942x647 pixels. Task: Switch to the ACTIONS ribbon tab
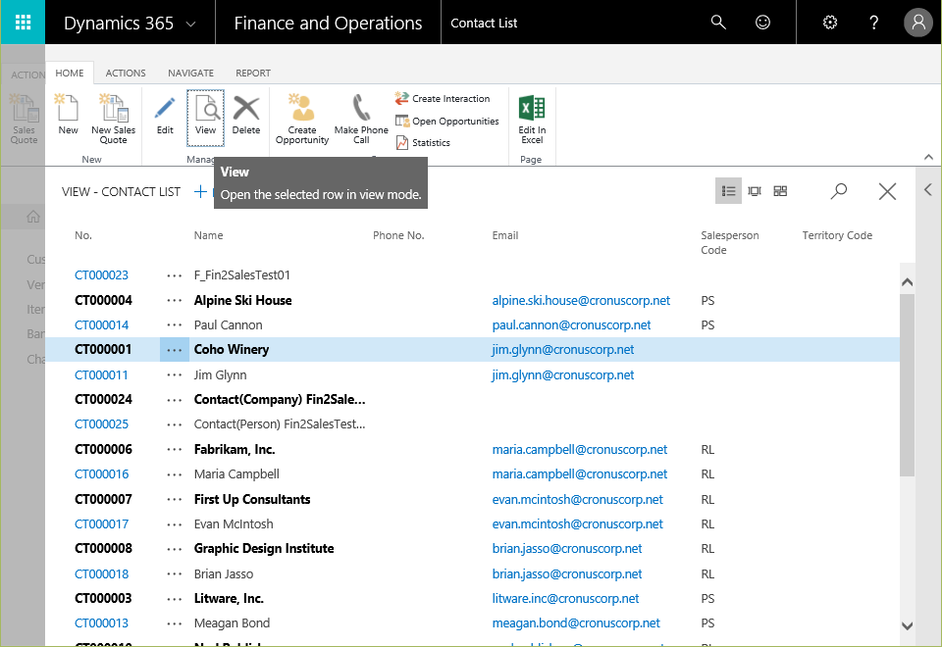[x=126, y=73]
